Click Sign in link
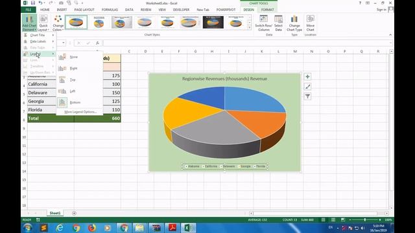The height and width of the screenshot is (233, 415). pos(381,10)
